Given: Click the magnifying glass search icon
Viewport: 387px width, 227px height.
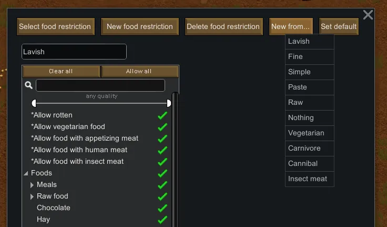Looking at the screenshot, I should (28, 85).
